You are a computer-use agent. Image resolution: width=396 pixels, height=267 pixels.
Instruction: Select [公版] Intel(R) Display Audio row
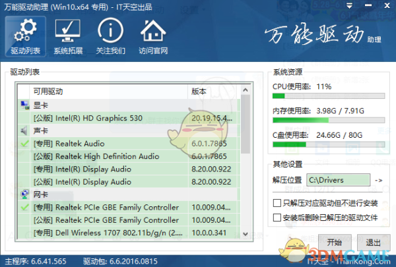coord(129,182)
